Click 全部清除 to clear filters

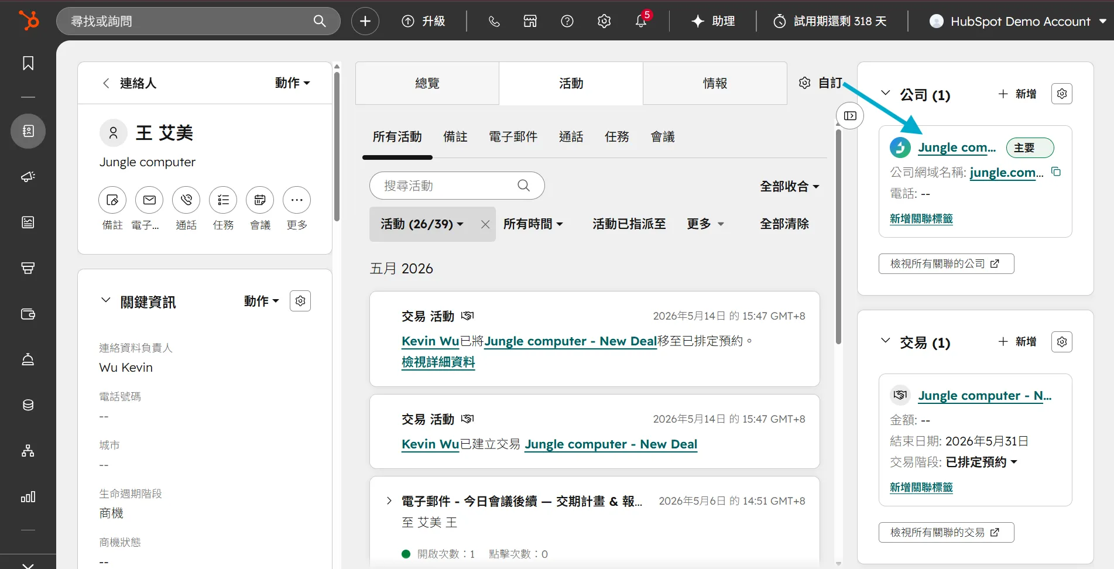pos(784,224)
